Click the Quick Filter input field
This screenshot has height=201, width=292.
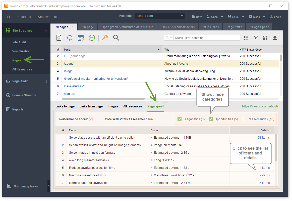click(206, 38)
